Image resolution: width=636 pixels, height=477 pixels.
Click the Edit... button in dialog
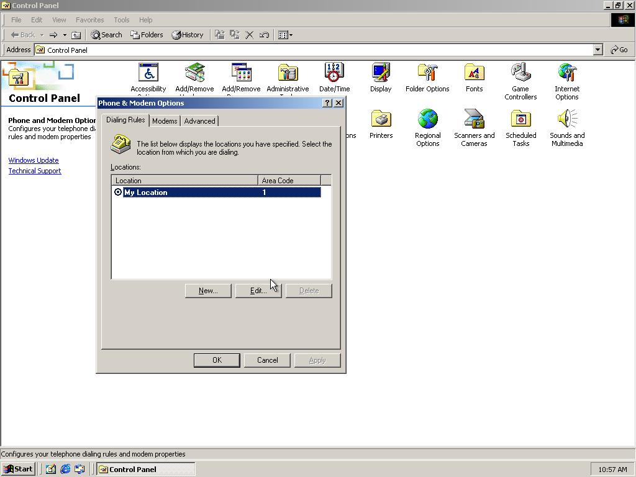point(258,291)
